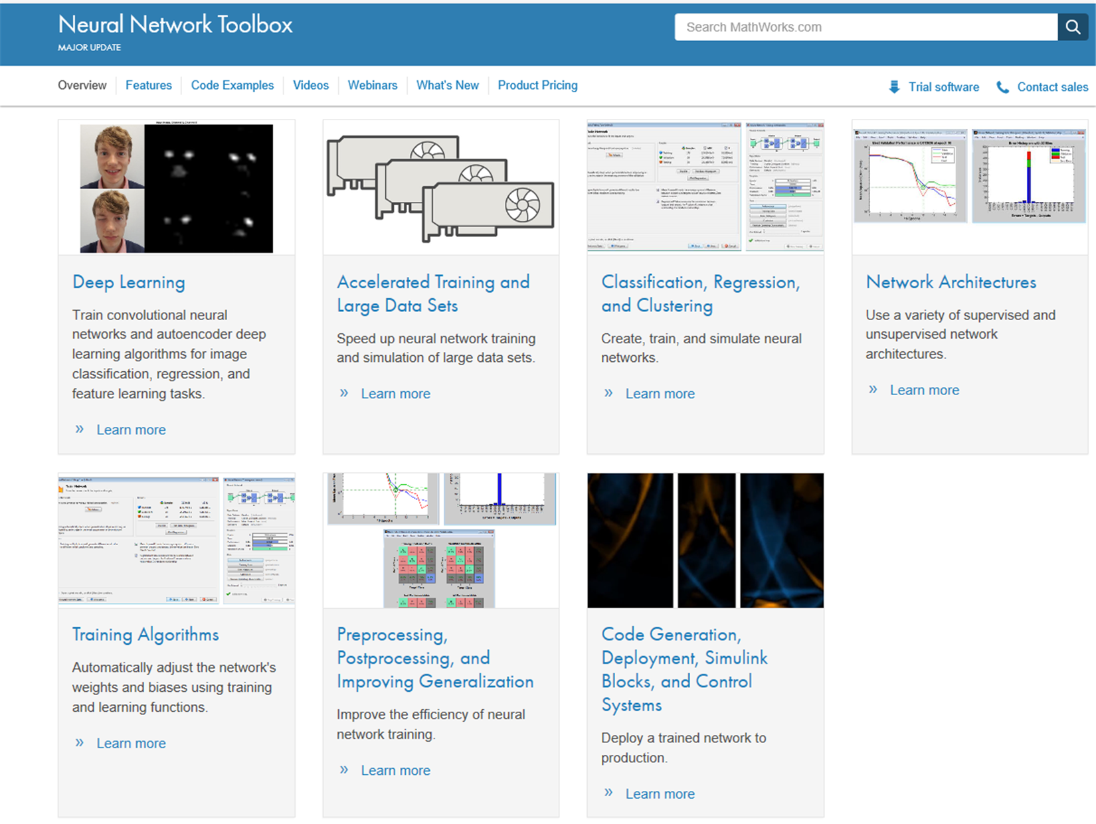Click Learn more under Deep Learning
Viewport: 1096px width, 824px height.
pyautogui.click(x=132, y=430)
